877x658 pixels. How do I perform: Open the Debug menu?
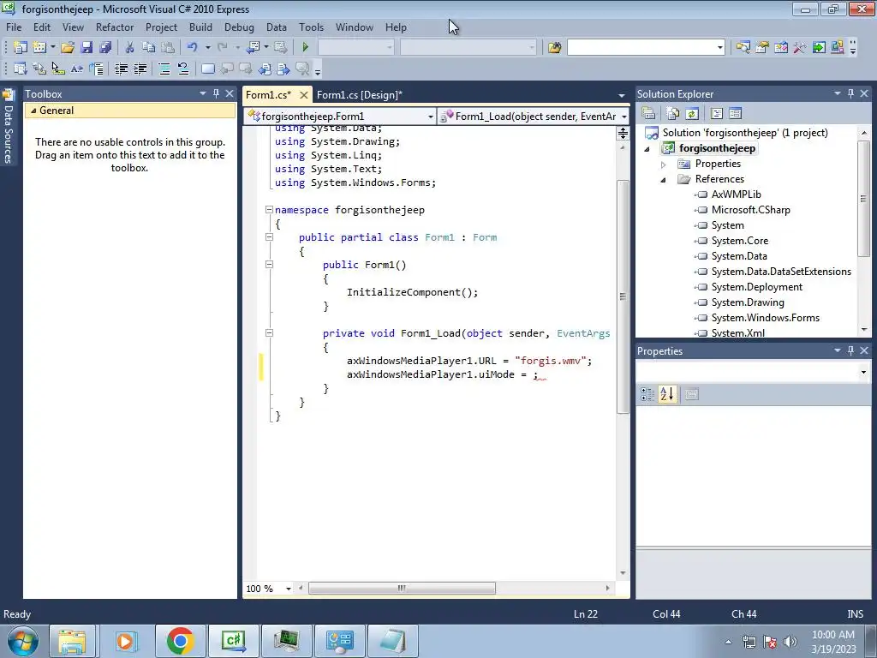point(239,27)
